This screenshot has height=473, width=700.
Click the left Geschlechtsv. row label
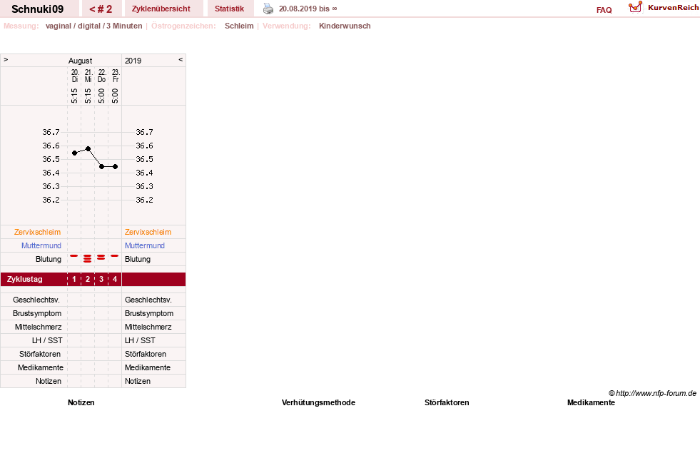click(x=36, y=300)
